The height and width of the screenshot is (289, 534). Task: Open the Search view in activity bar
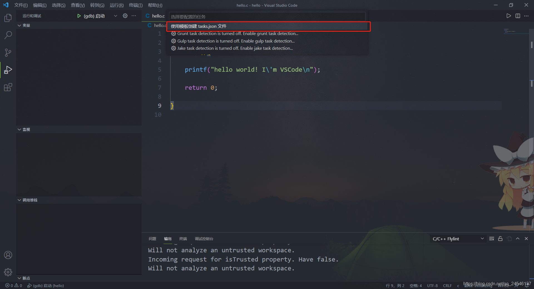pyautogui.click(x=8, y=35)
